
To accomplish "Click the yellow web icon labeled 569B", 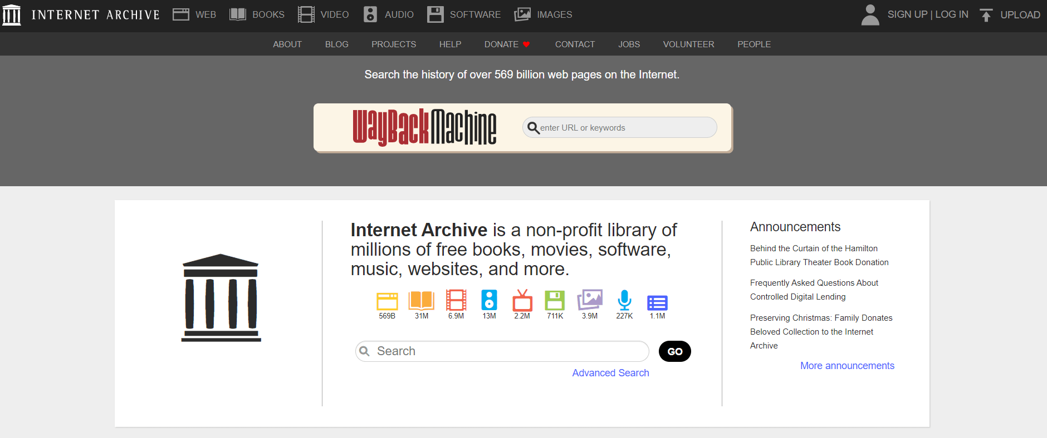I will [387, 301].
